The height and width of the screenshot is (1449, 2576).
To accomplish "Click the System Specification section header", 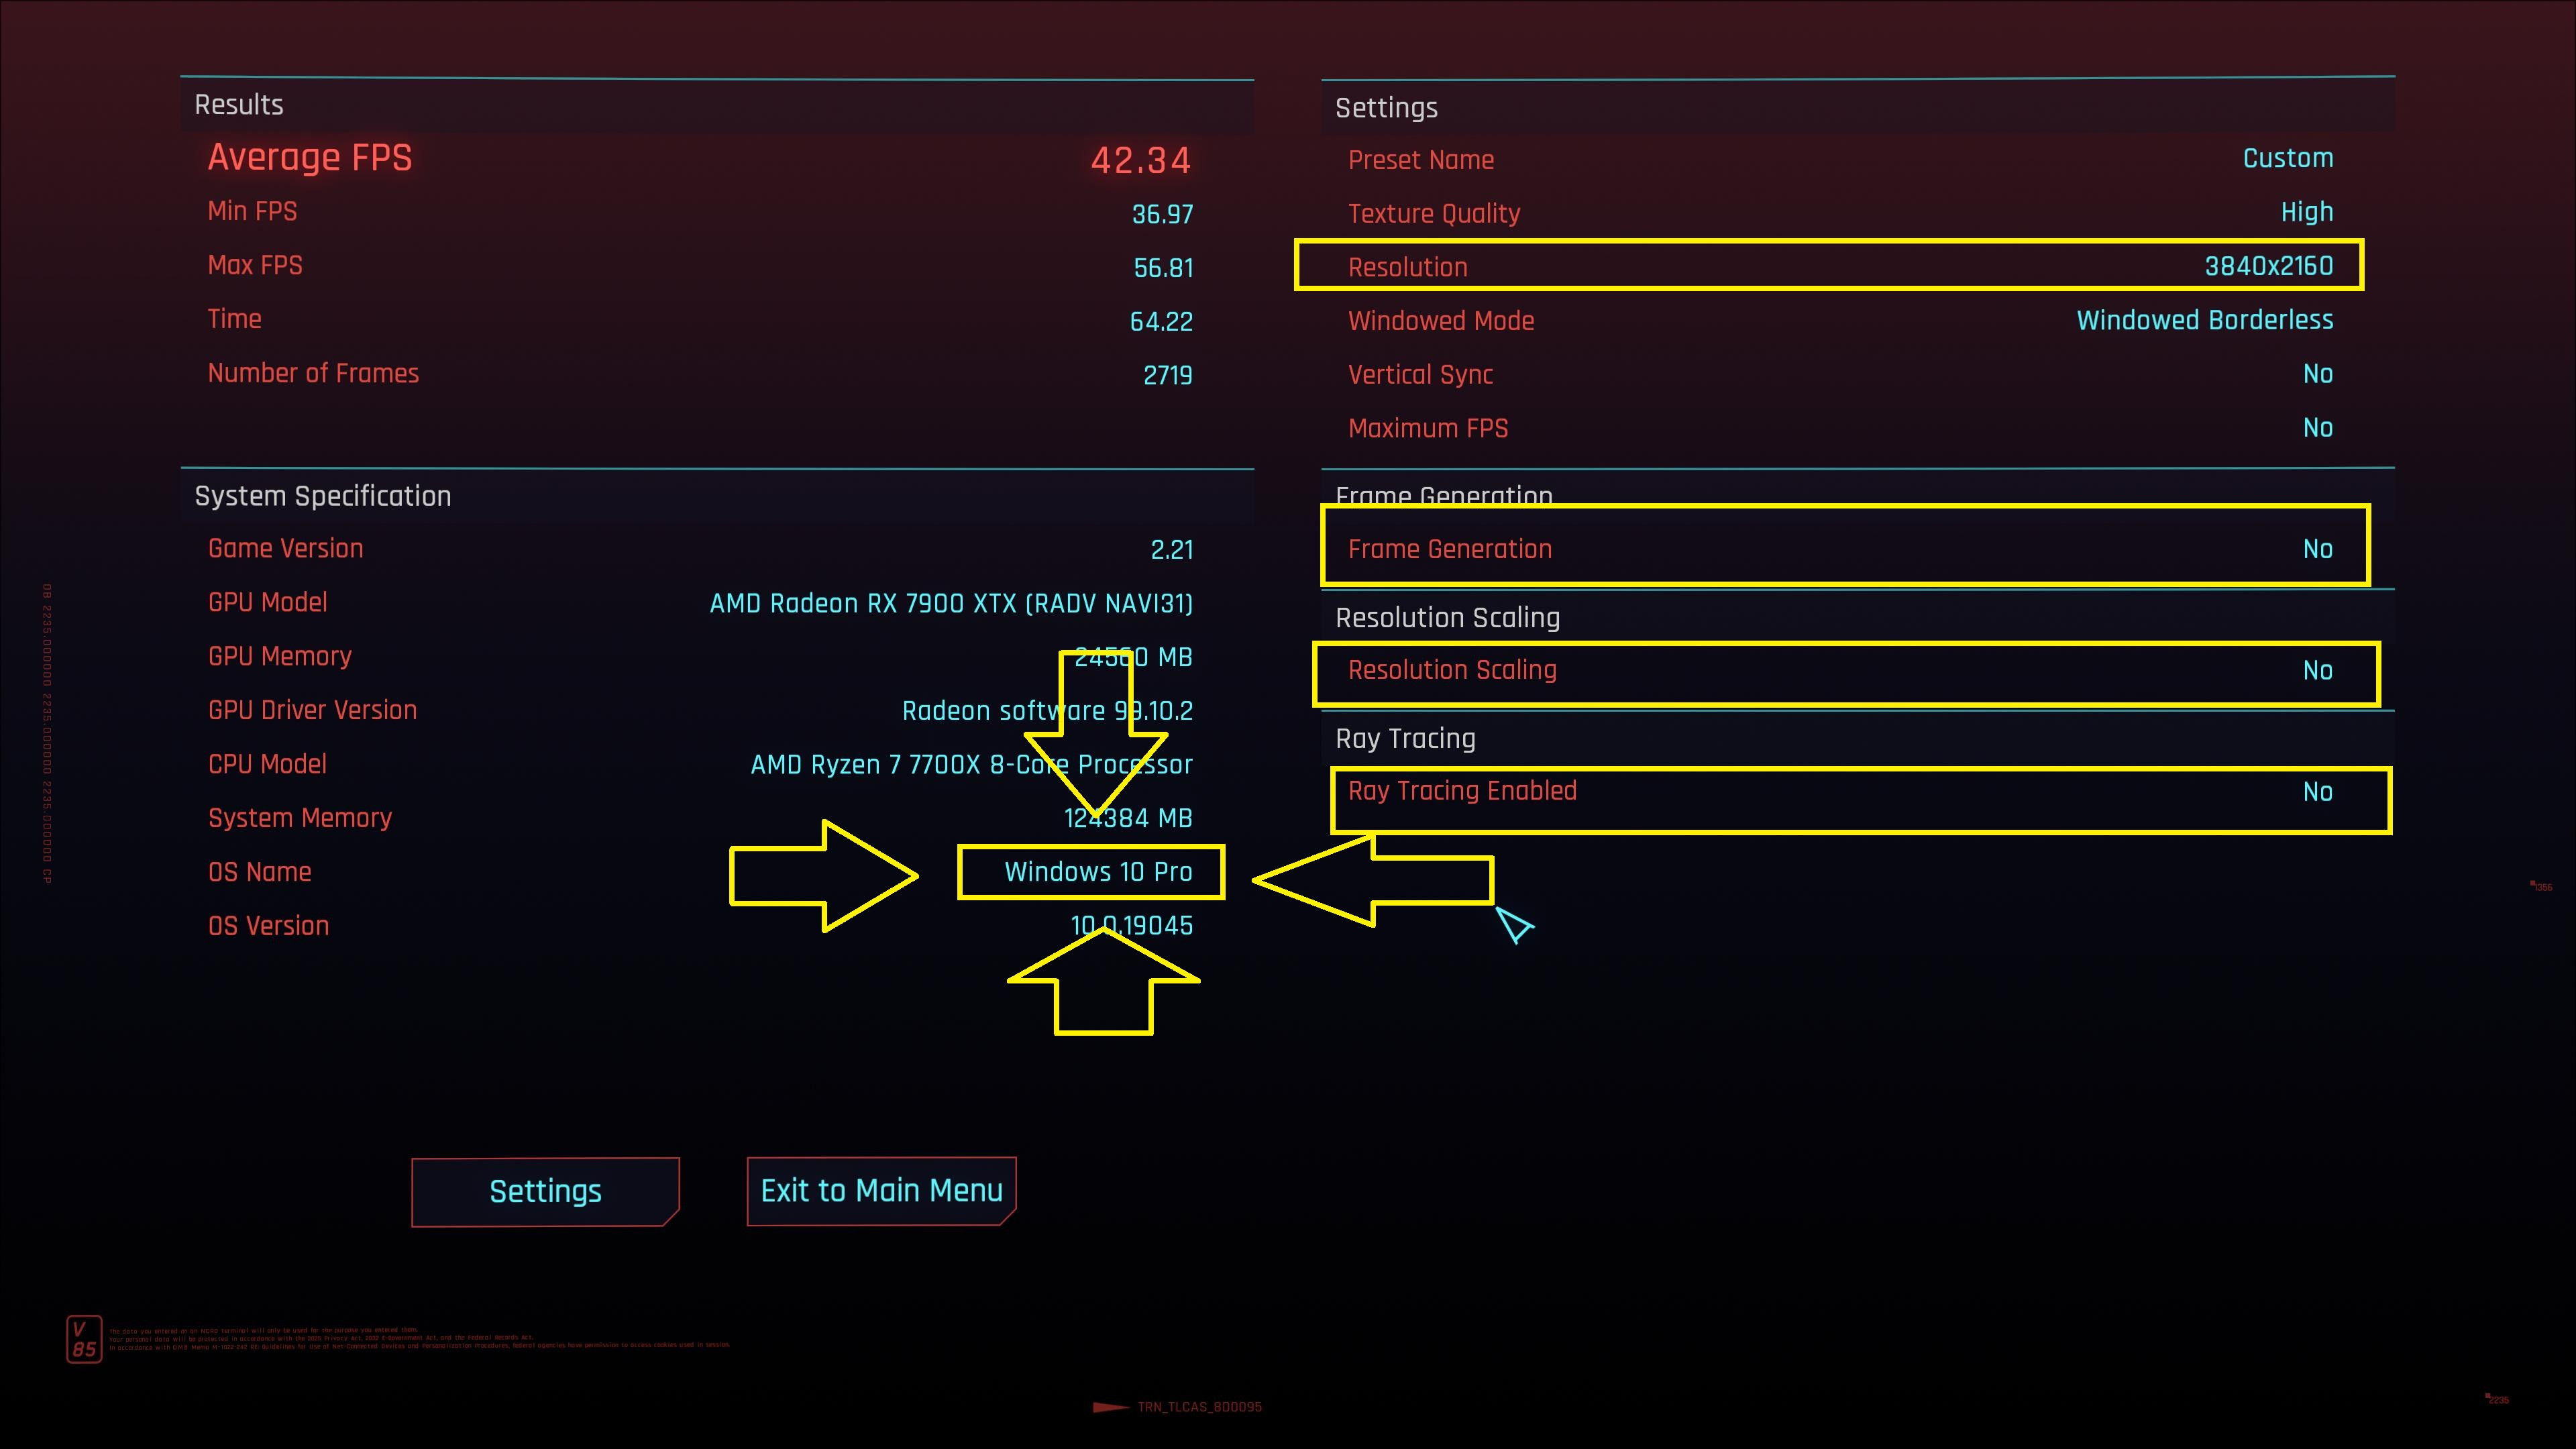I will (x=323, y=496).
